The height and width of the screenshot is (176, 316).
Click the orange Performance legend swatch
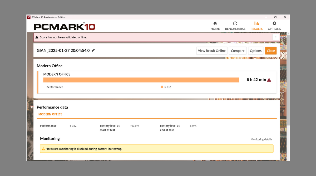[162, 87]
